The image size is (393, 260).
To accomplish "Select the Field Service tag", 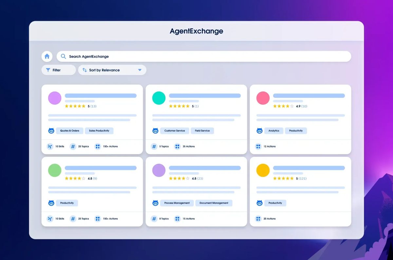I will tap(202, 131).
